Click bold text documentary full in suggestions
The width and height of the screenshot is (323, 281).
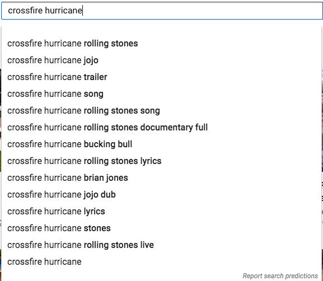(x=174, y=128)
